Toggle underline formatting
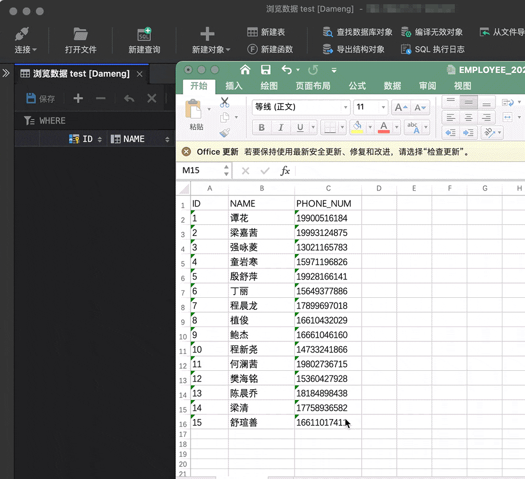Screen dimensions: 525x479 [x=300, y=128]
